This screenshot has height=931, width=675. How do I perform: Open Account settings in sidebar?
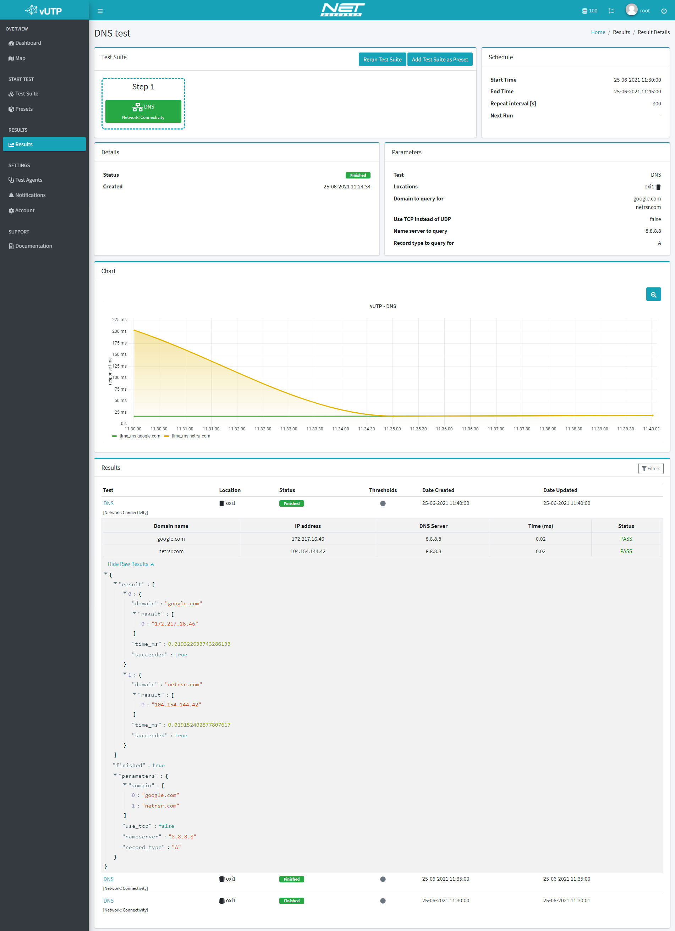tap(44, 210)
